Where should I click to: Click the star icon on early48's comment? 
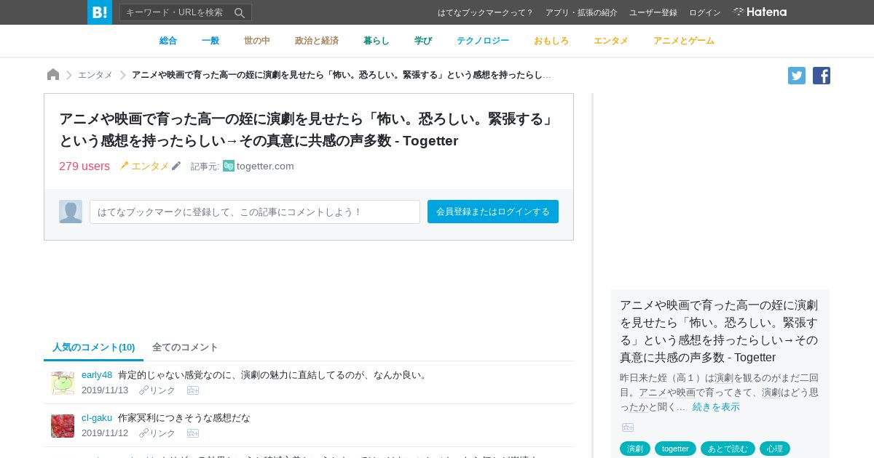(193, 390)
